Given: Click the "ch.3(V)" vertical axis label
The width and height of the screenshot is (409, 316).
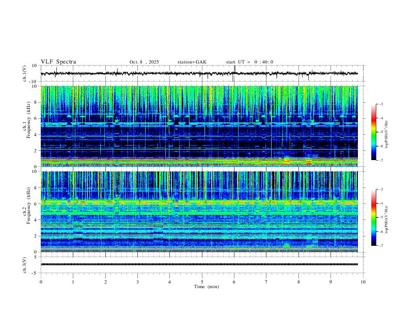Looking at the screenshot, I should tap(25, 265).
